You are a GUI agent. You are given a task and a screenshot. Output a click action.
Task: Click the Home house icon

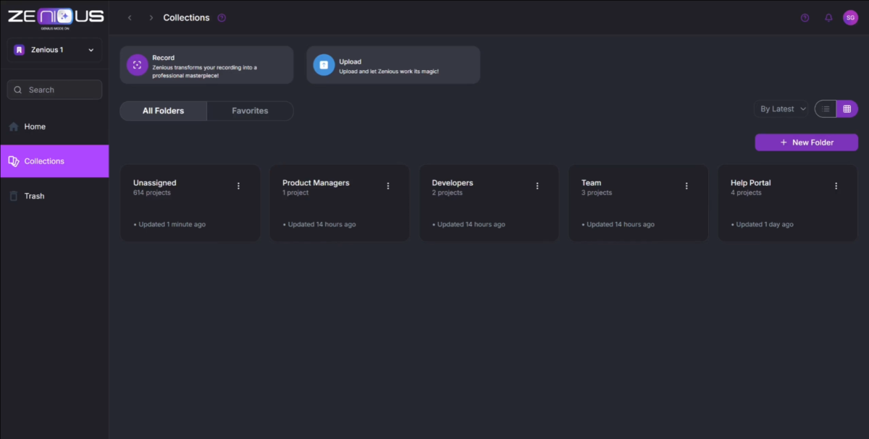(14, 127)
